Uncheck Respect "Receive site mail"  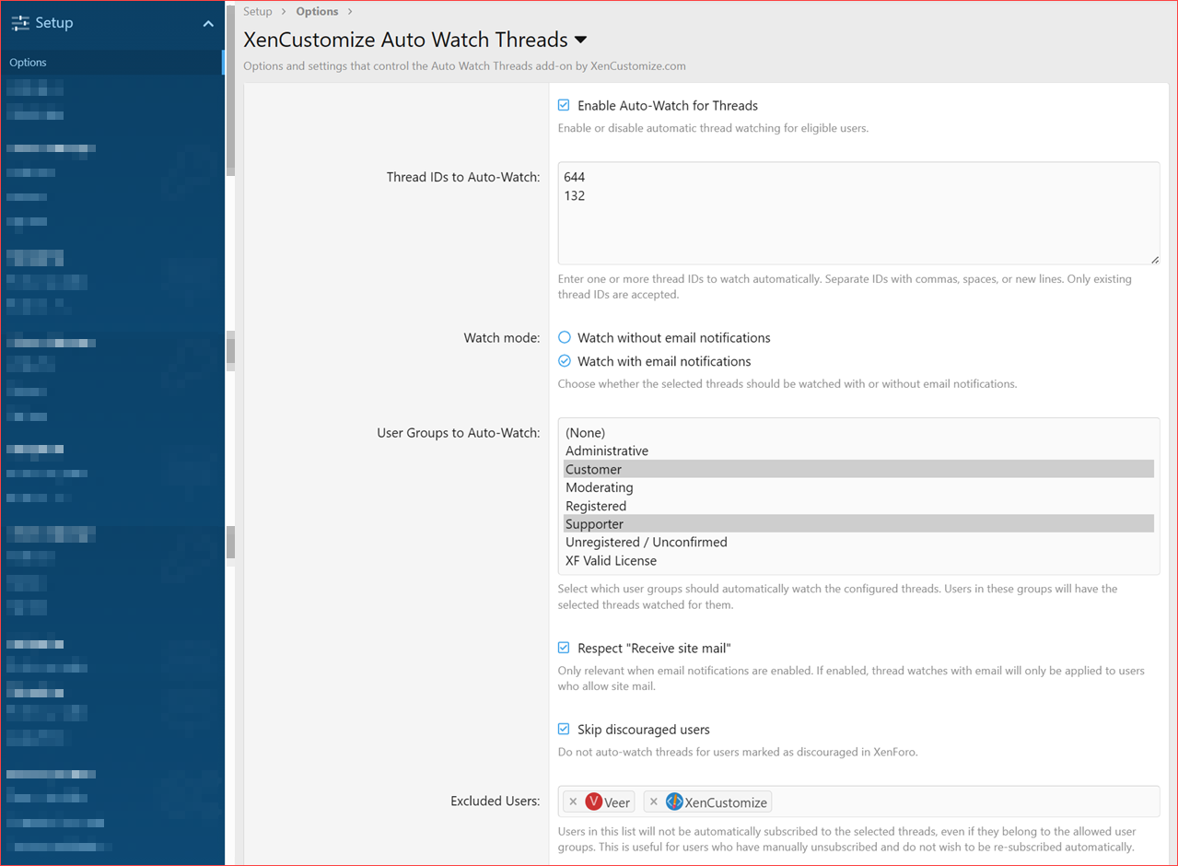coord(563,648)
